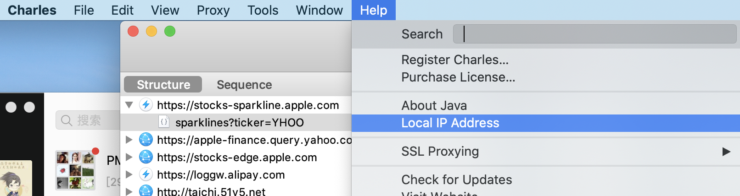Switch to the Sequence tab
Image resolution: width=740 pixels, height=196 pixels.
pos(244,85)
